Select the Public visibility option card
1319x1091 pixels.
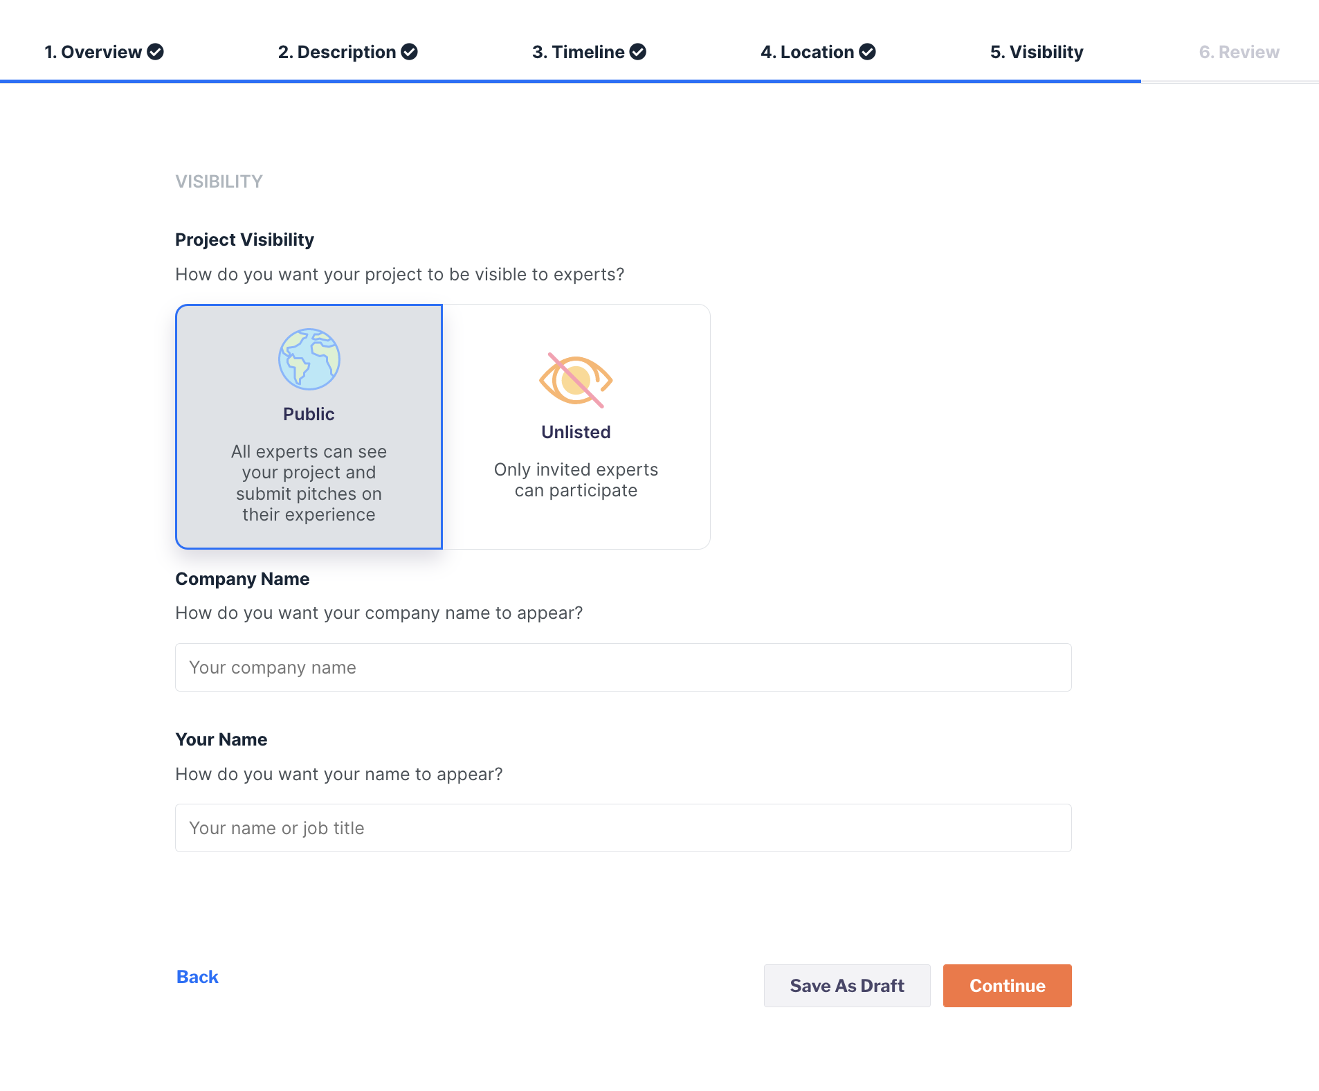(309, 426)
